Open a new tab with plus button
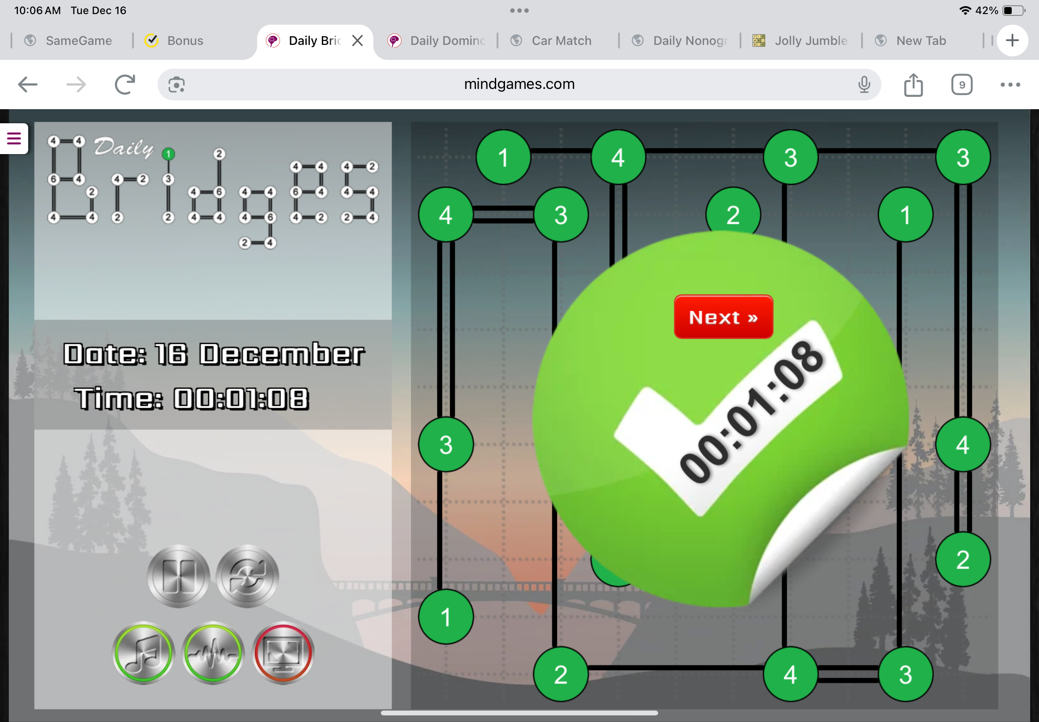The image size is (1039, 722). coord(1012,41)
